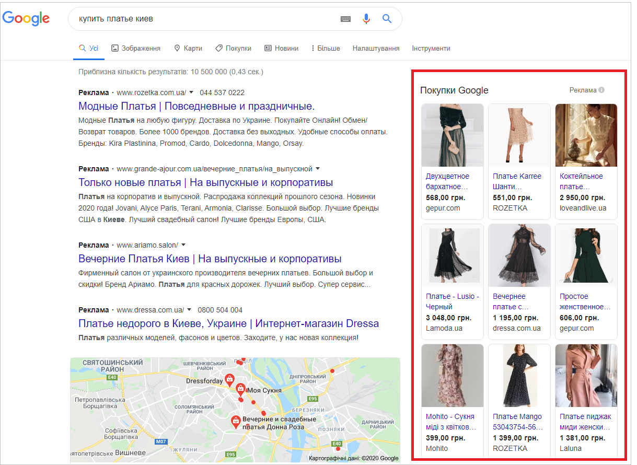The image size is (637, 465).
Task: Click Dressforday label on the map
Action: pos(204,381)
